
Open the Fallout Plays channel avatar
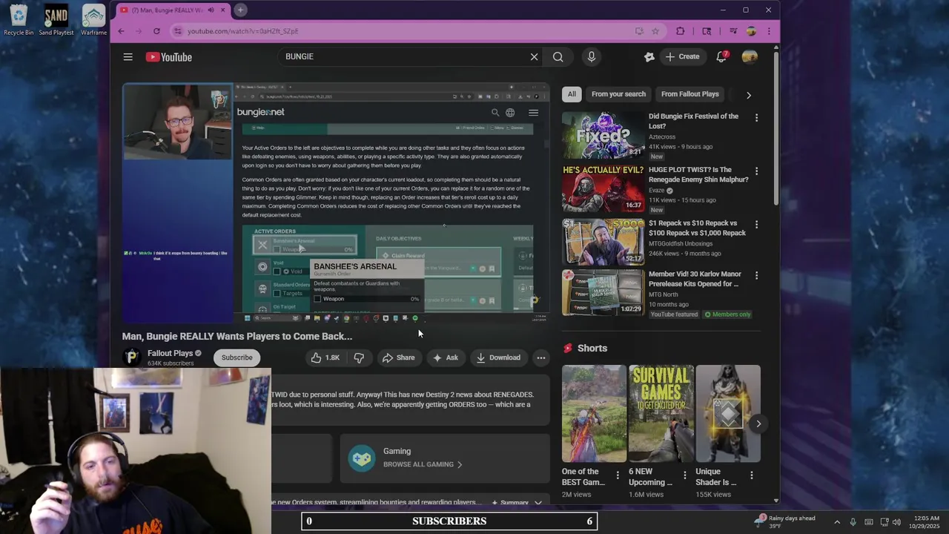tap(132, 357)
